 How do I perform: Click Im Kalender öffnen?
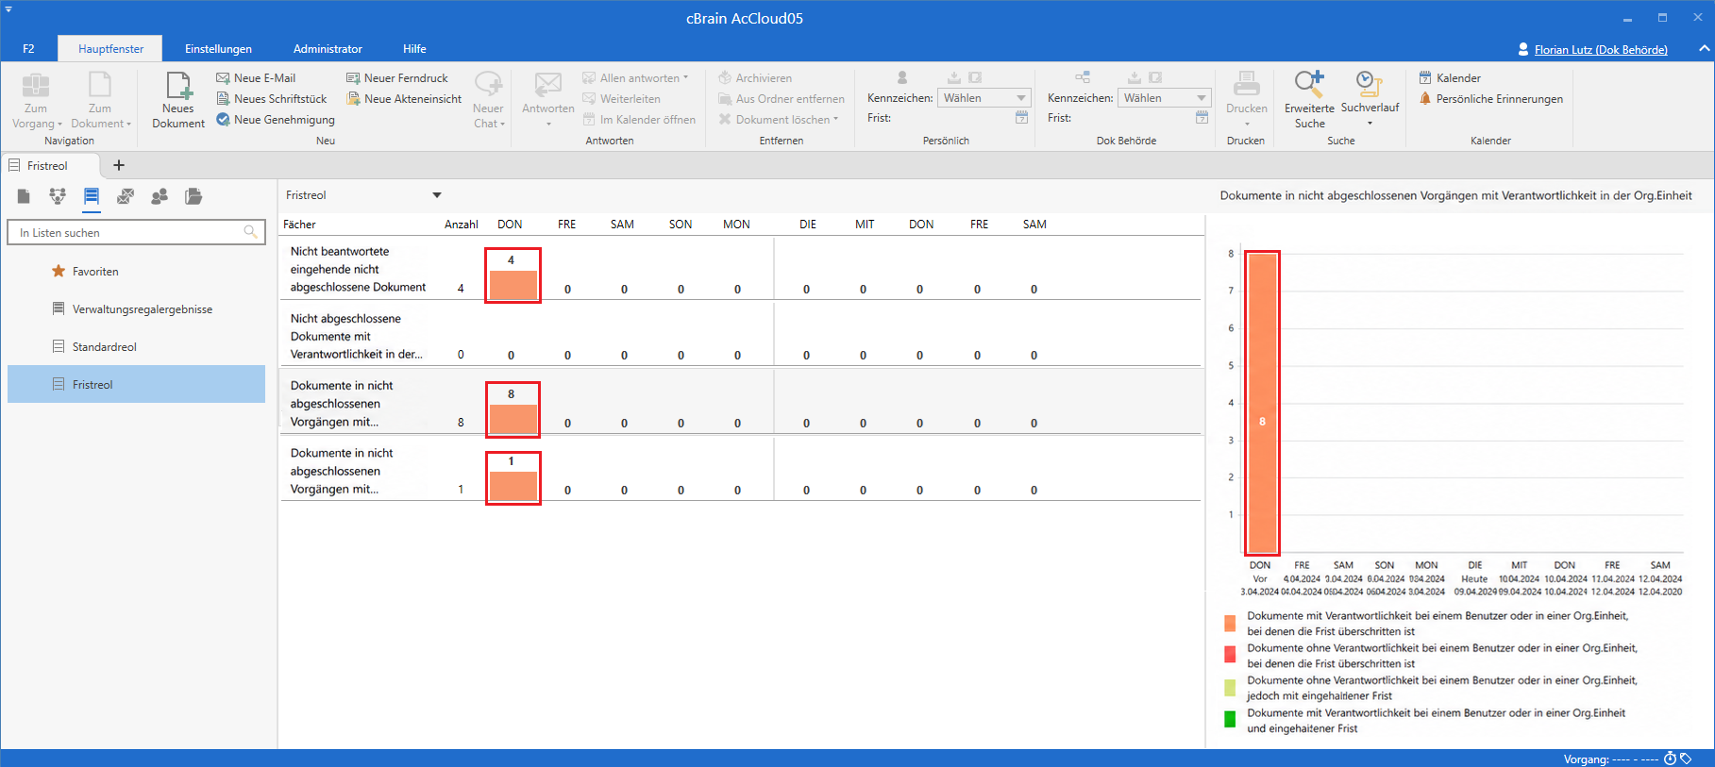click(x=639, y=120)
